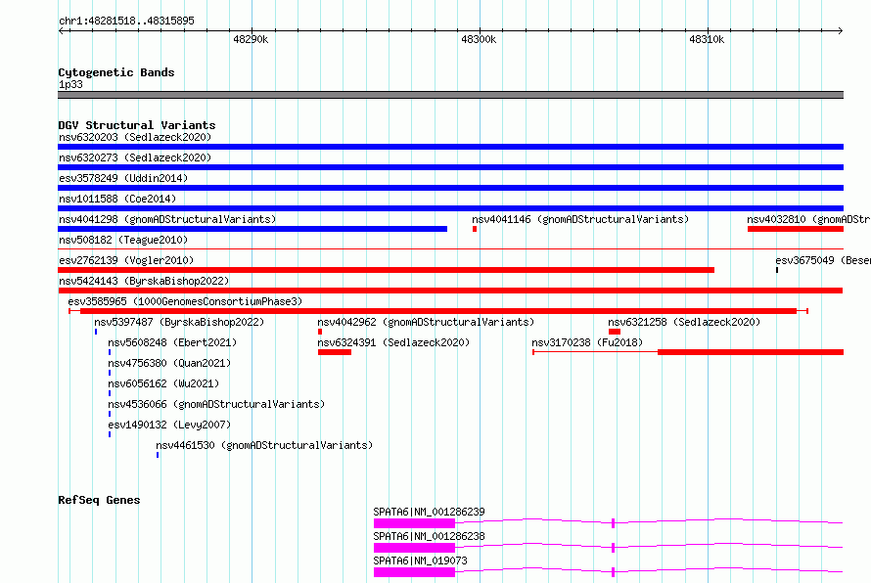Click the RefSeq Genes track title
This screenshot has width=871, height=583.
[x=99, y=500]
